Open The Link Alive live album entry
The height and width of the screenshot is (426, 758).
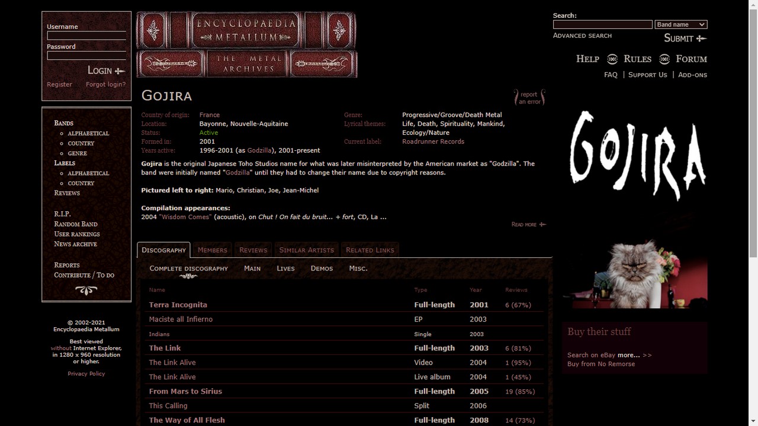(x=172, y=377)
